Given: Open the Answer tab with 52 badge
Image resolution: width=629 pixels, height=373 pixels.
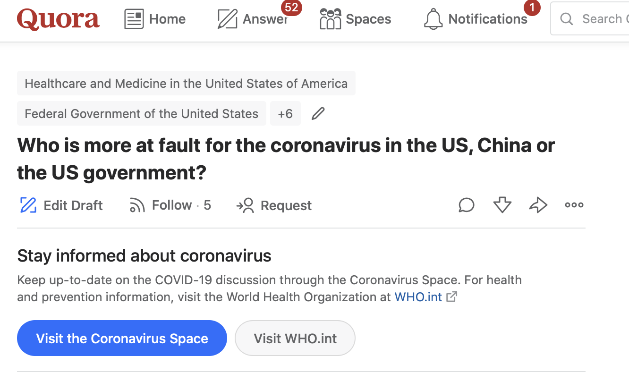Looking at the screenshot, I should click(253, 19).
